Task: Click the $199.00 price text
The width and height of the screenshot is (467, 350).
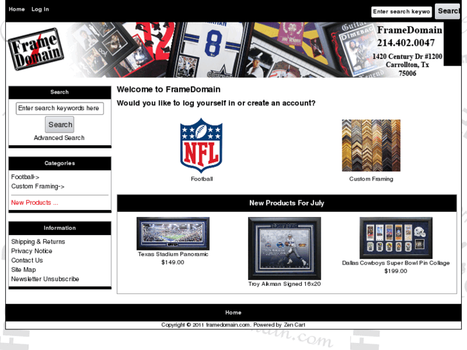Action: point(396,271)
